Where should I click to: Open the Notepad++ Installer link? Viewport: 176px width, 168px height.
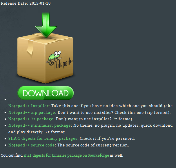(x=28, y=106)
